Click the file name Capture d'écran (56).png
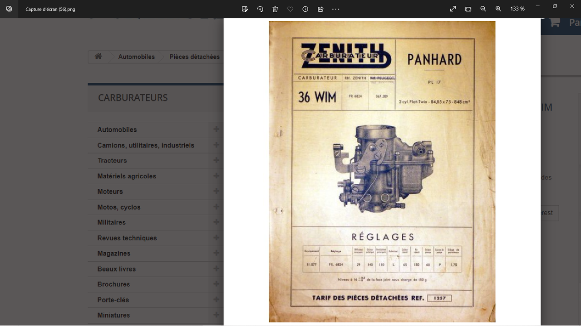The width and height of the screenshot is (581, 326). point(50,9)
